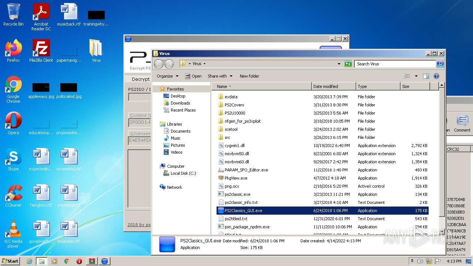473x266 pixels.
Task: Click Chrome icon in taskbar
Action: tap(67, 261)
